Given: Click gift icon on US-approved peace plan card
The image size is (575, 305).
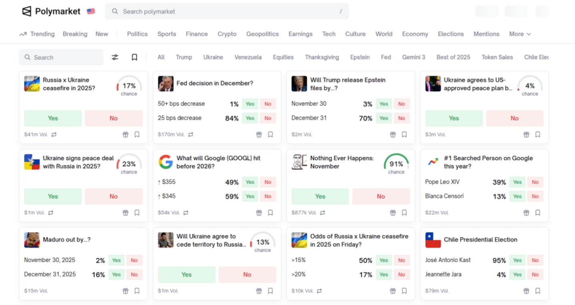Looking at the screenshot, I should click(527, 134).
